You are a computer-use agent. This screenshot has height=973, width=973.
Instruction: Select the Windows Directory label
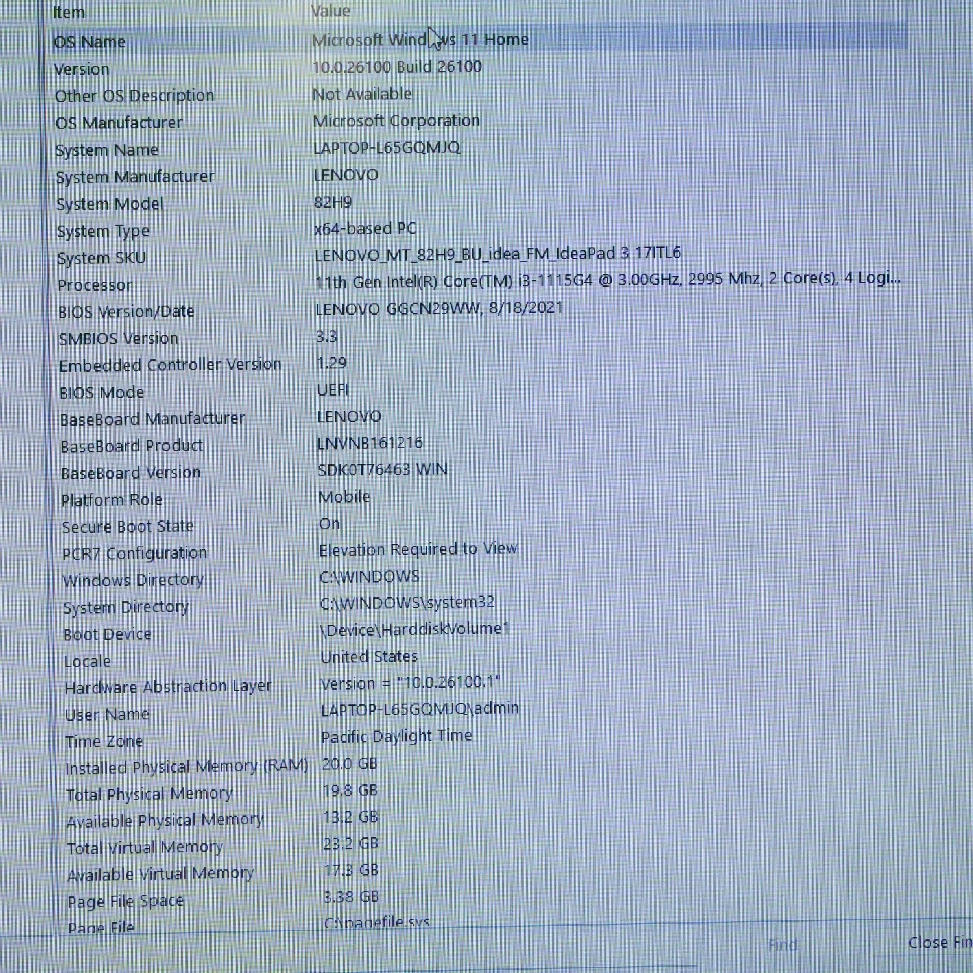134,580
